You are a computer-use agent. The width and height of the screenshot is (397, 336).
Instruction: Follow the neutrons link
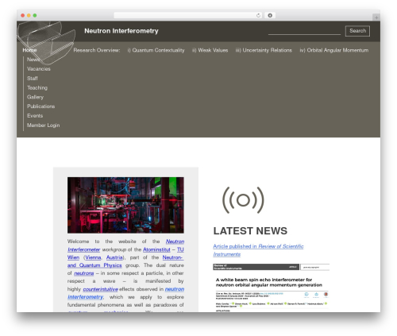coord(84,273)
